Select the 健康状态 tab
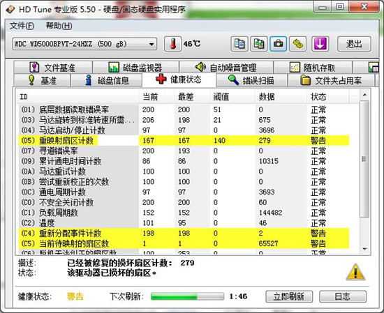The width and height of the screenshot is (384, 313). point(179,79)
